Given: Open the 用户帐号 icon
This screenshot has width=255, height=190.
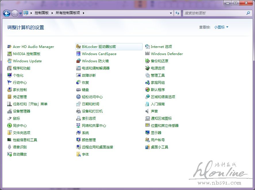Looking at the screenshot, I should (x=147, y=140).
